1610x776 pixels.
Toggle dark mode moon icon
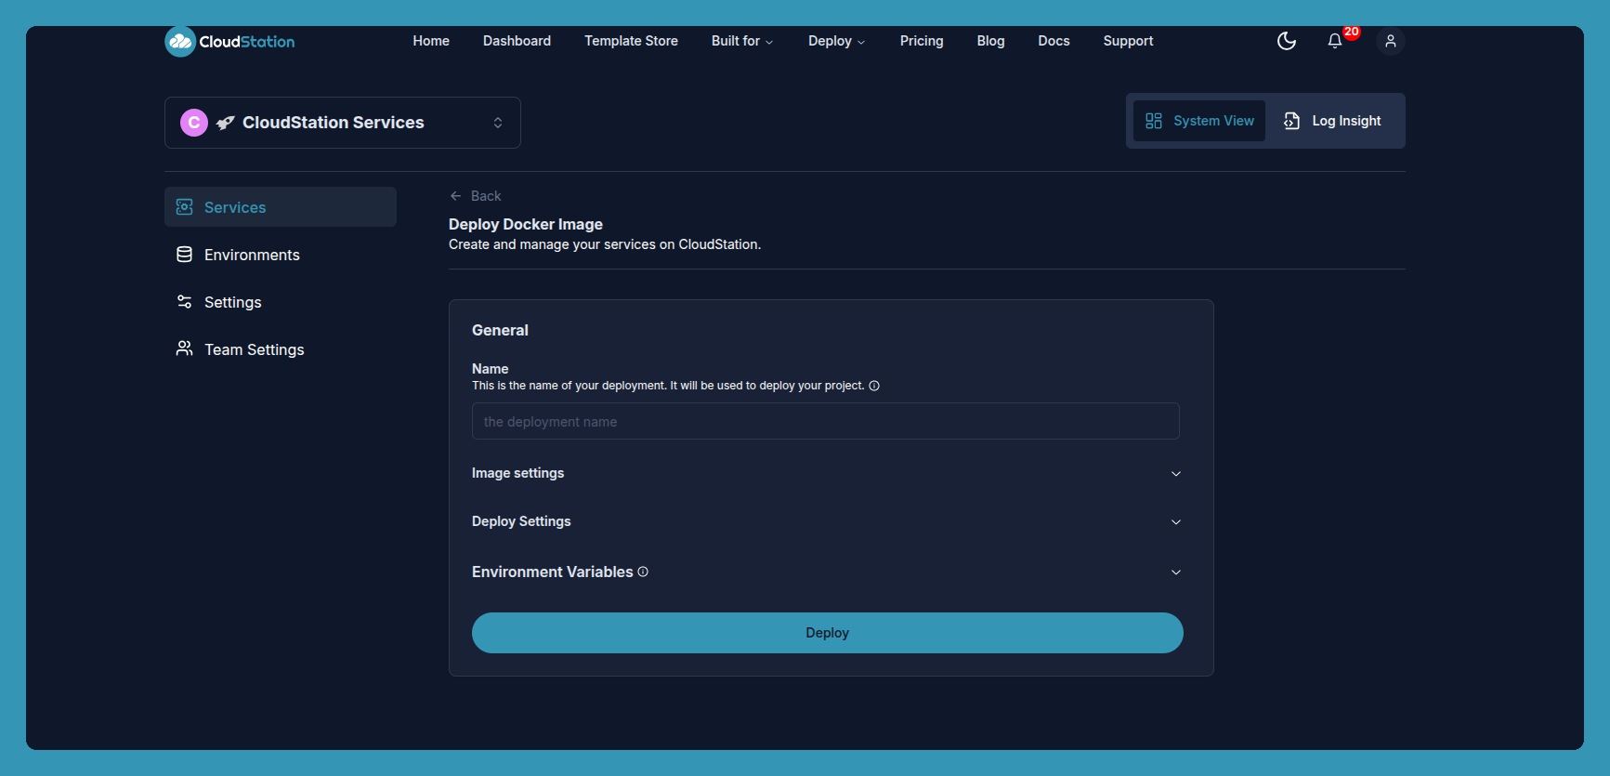pyautogui.click(x=1287, y=41)
